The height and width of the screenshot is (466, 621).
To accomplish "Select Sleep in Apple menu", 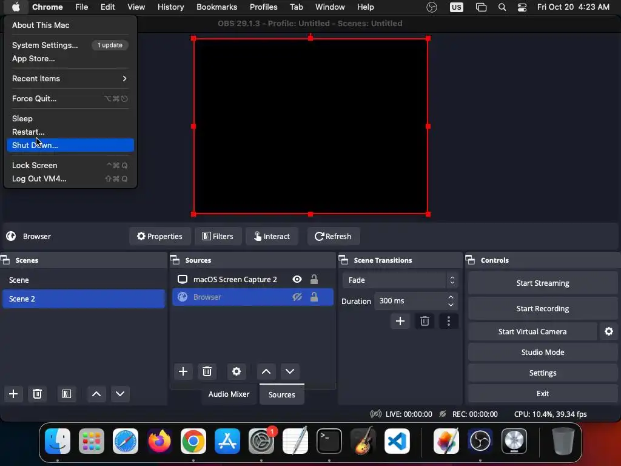I will coord(70,118).
